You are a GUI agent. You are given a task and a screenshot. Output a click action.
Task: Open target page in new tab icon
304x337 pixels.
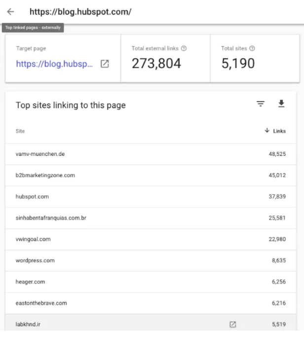(105, 64)
